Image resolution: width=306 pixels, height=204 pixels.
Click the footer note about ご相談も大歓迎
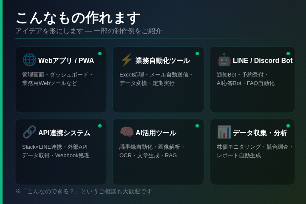pos(84,192)
